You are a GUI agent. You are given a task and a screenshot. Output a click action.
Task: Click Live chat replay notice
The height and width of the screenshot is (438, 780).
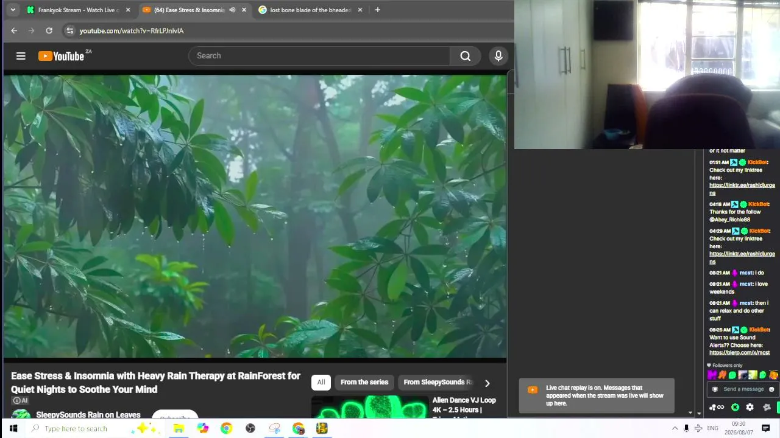[x=597, y=395]
